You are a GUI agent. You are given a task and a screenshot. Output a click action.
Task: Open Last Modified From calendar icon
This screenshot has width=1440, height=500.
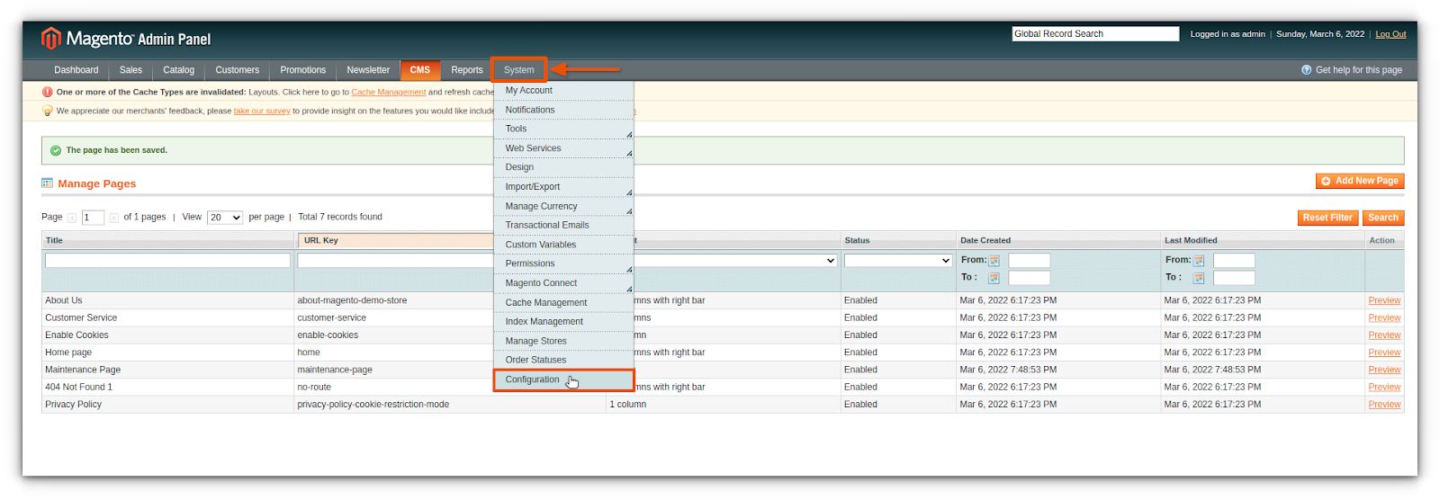(x=1199, y=261)
